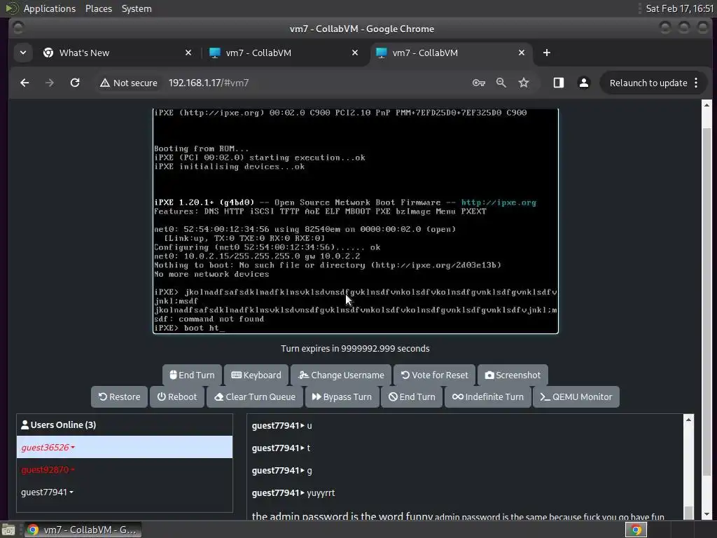Expand the tab search dropdown arrow
This screenshot has width=717, height=538.
point(23,53)
